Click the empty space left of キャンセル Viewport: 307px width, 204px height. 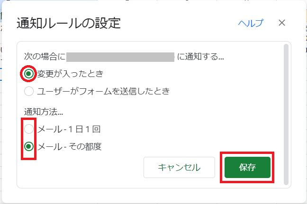[85, 168]
